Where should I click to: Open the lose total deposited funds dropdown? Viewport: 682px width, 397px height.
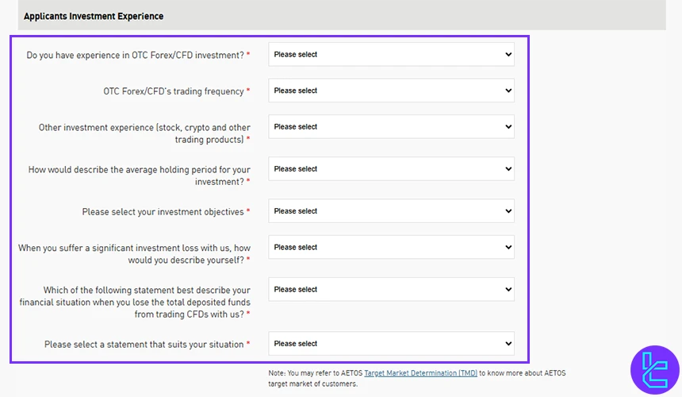391,290
